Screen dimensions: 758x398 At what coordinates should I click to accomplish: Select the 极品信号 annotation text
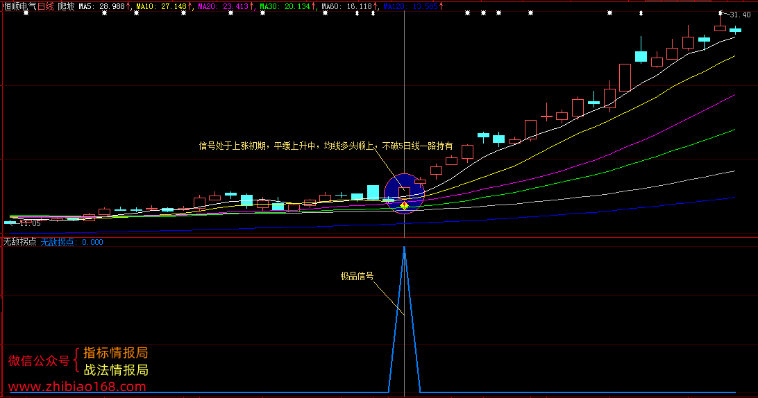(357, 276)
